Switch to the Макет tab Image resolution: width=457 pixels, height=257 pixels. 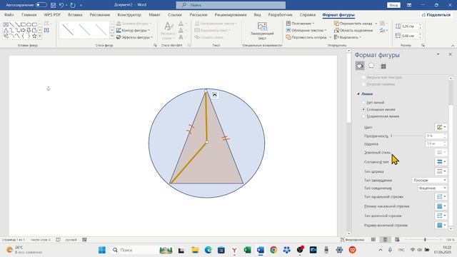[x=154, y=14]
